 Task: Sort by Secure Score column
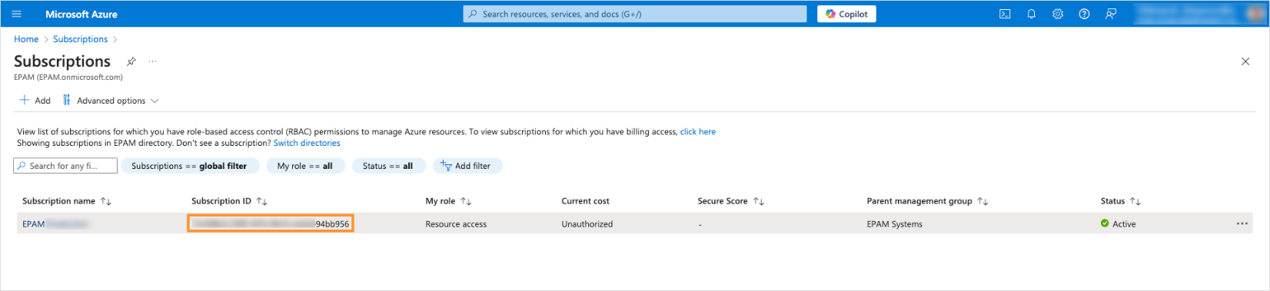point(730,201)
